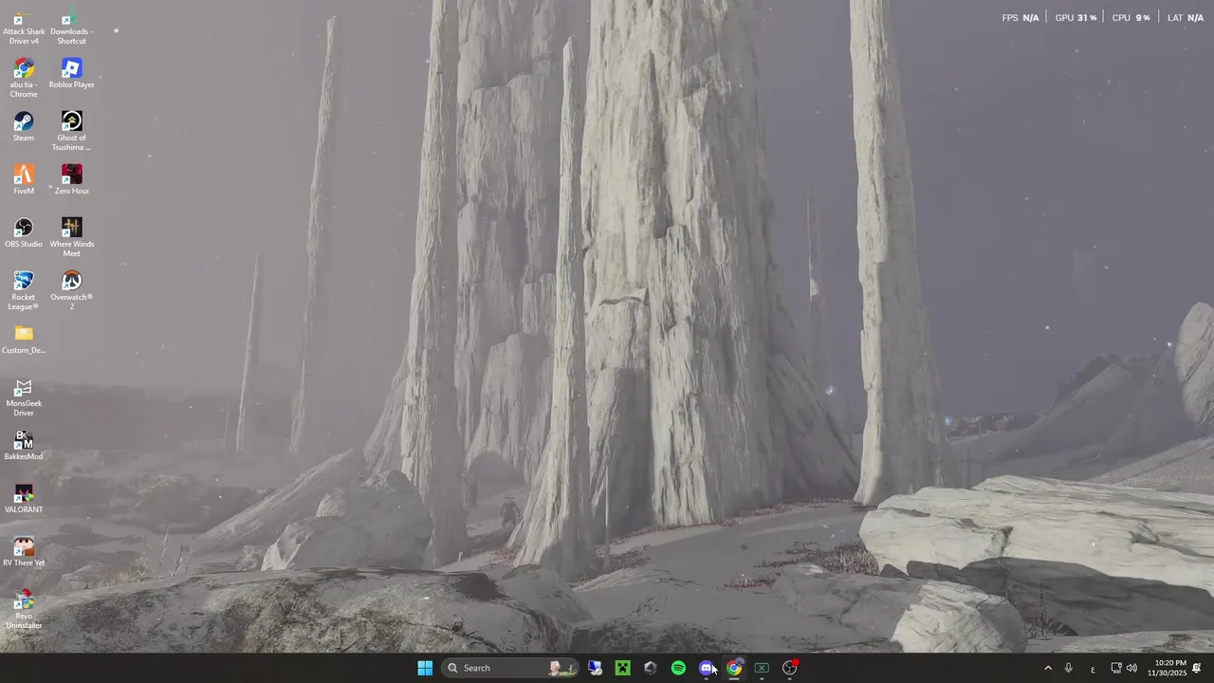The width and height of the screenshot is (1214, 683).
Task: Click the microphone icon in system tray
Action: coord(1069,668)
